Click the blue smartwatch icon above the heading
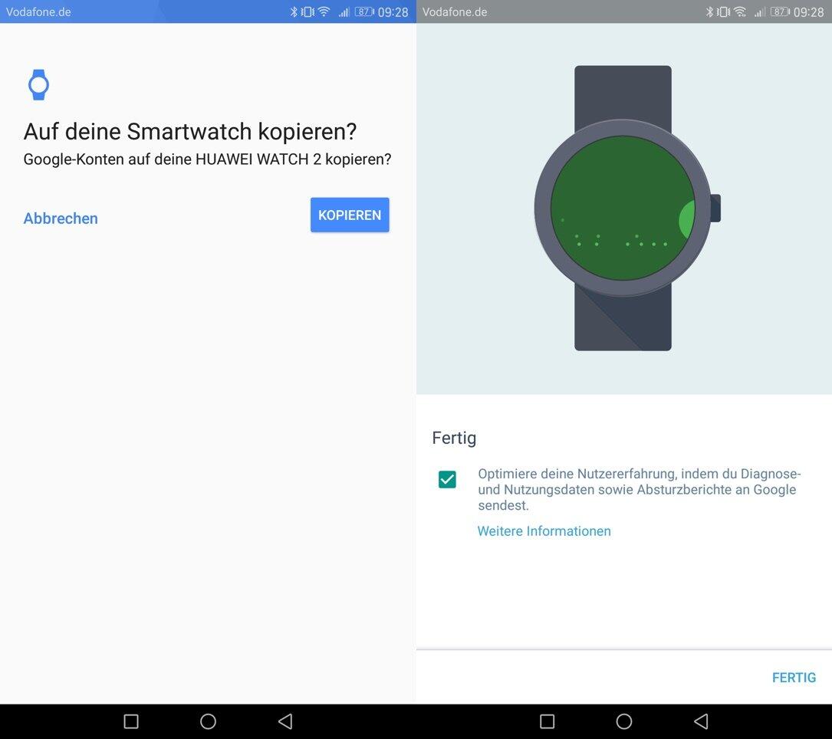 (x=38, y=85)
